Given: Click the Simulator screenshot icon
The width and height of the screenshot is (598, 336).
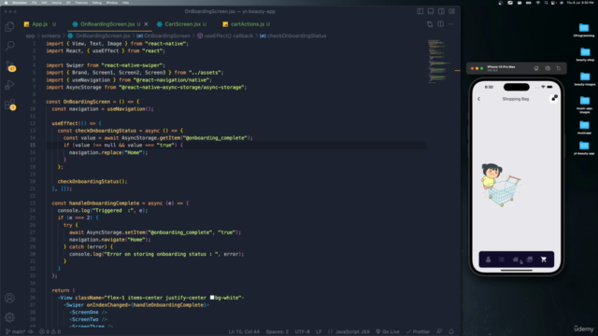Looking at the screenshot, I should 548,68.
